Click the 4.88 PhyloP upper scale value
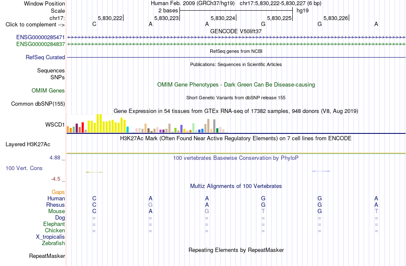The height and width of the screenshot is (266, 406). (55, 158)
